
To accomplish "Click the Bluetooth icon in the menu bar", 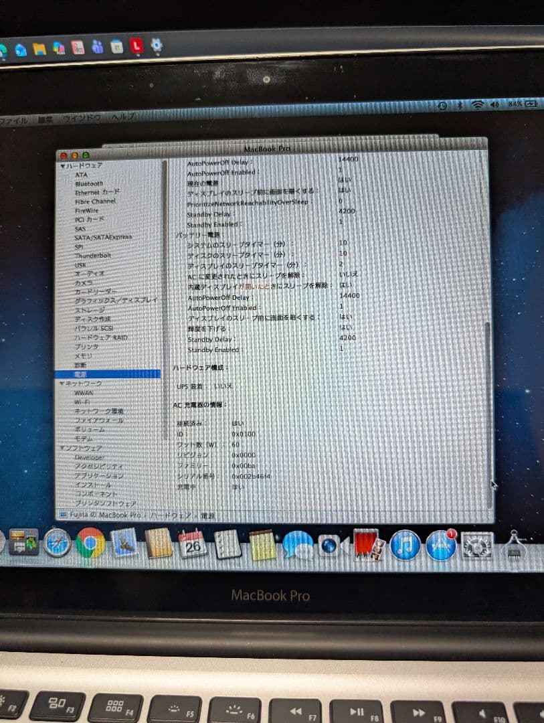I will [x=460, y=104].
